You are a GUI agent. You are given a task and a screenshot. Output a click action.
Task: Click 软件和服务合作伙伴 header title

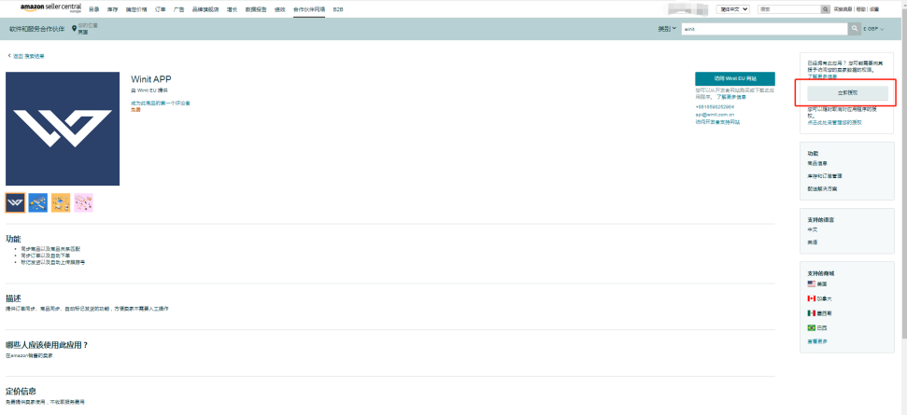[x=37, y=29]
